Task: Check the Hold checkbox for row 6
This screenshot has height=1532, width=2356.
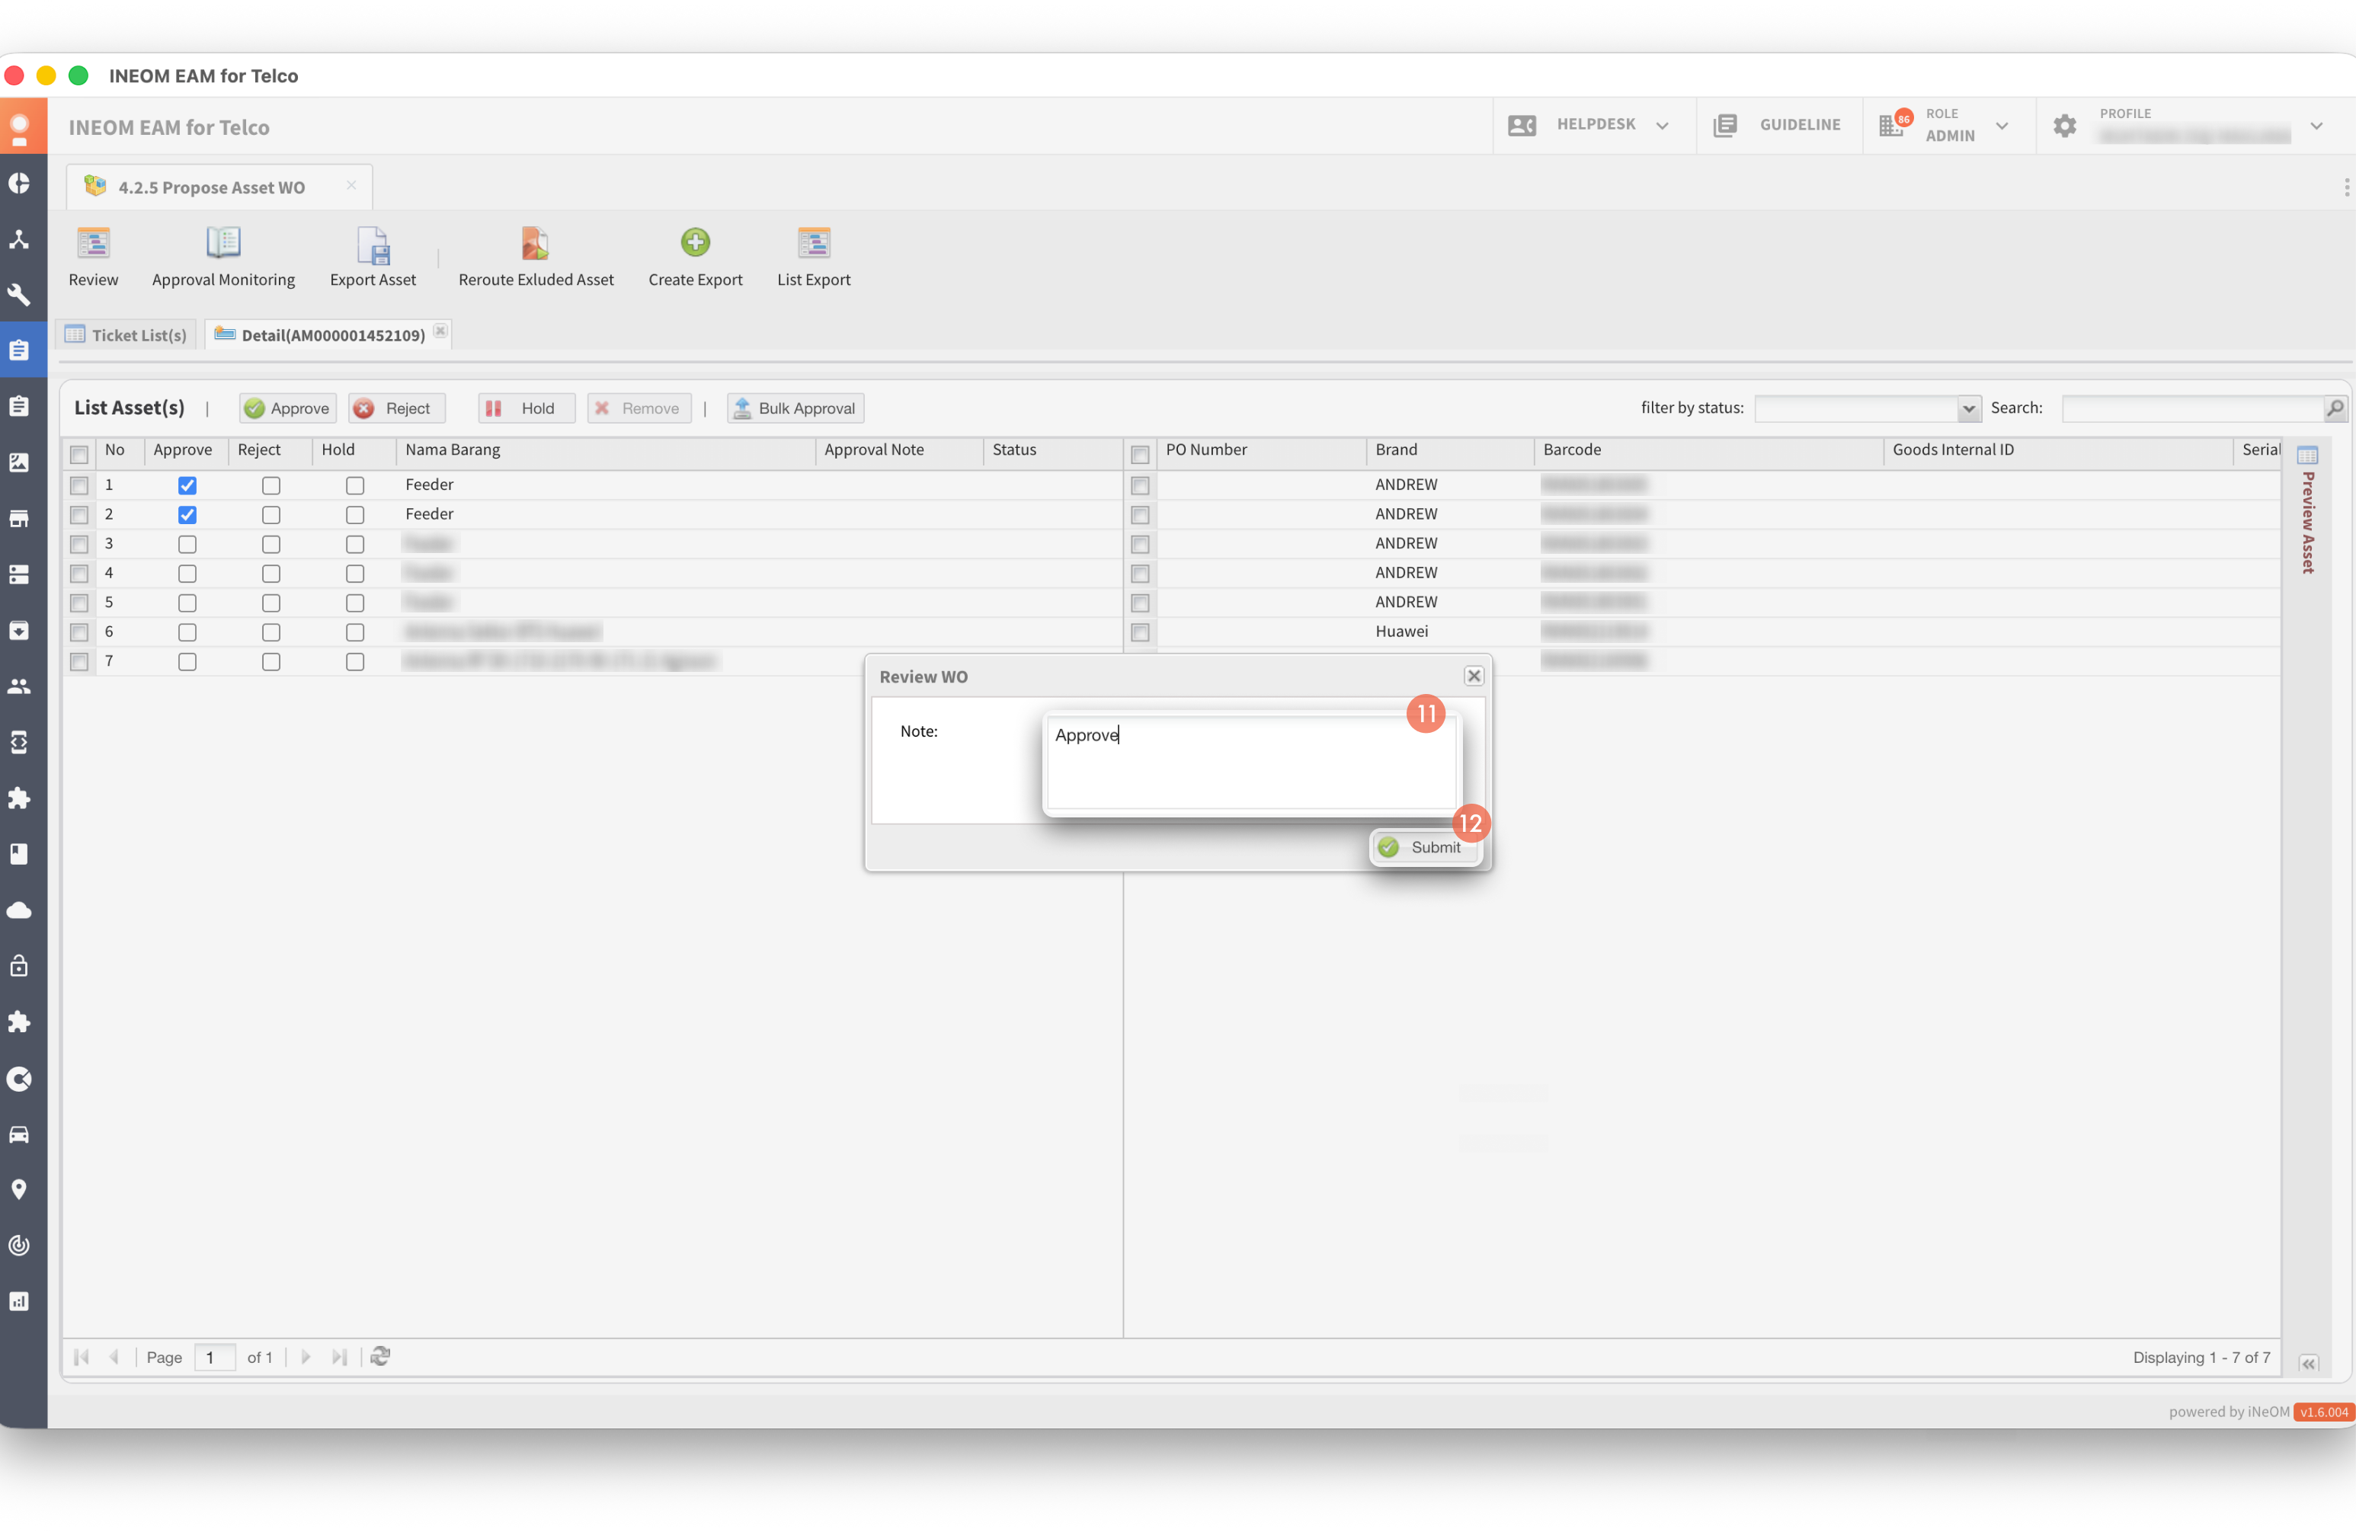Action: [355, 632]
